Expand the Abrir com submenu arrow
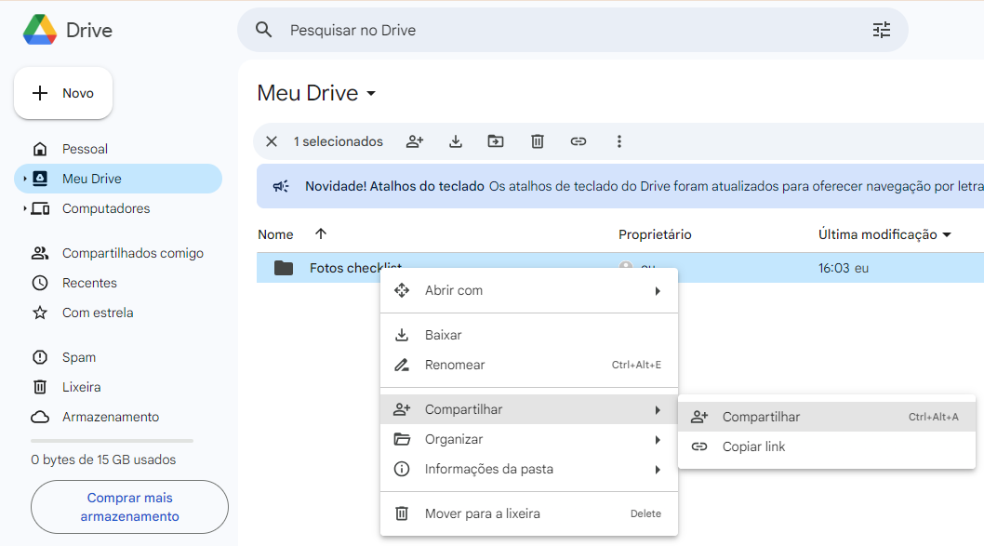 coord(657,290)
